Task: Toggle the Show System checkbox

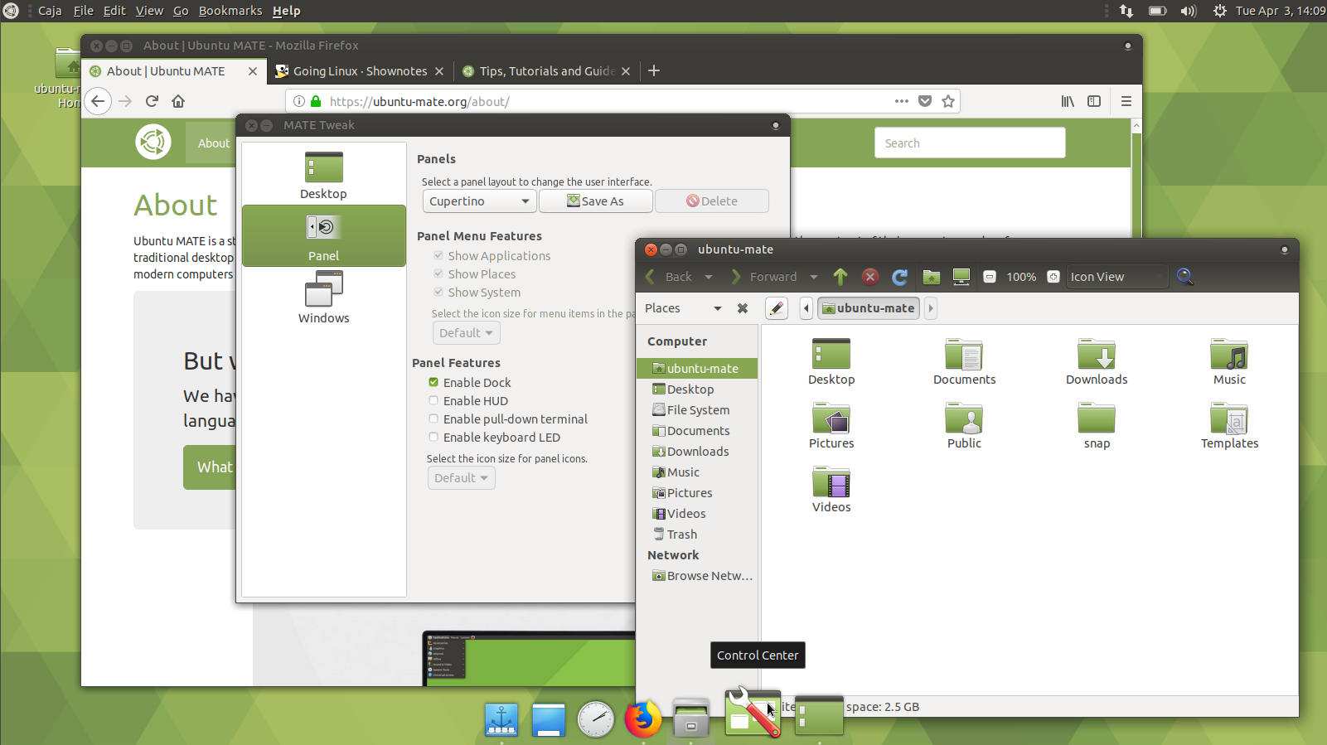Action: point(438,292)
